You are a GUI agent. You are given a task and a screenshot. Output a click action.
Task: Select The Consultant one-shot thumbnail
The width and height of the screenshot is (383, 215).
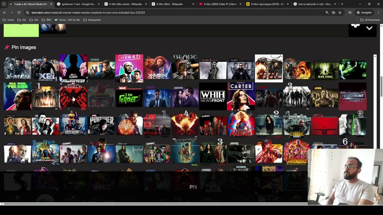(x=73, y=68)
